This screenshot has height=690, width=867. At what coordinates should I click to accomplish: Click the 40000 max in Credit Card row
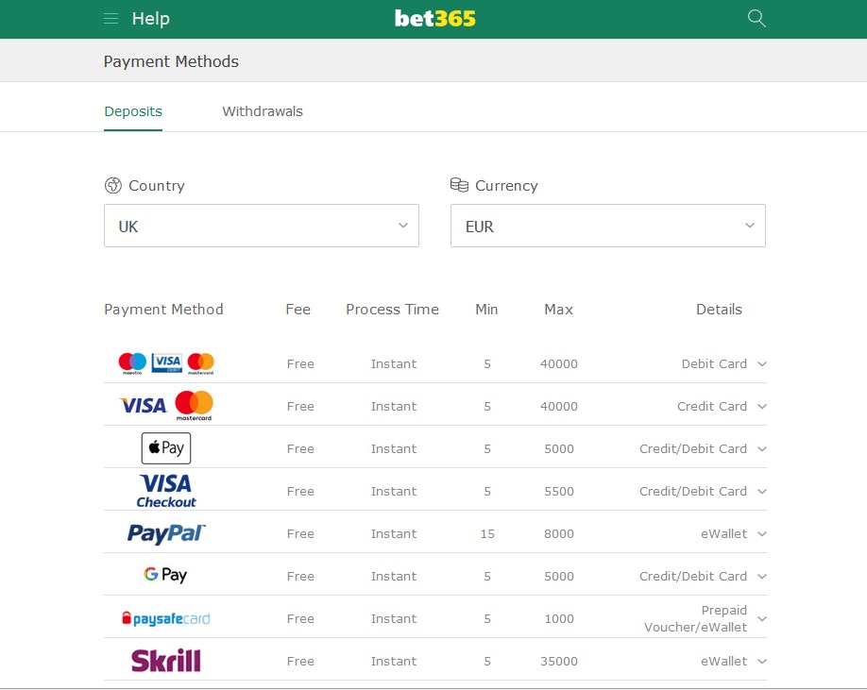pyautogui.click(x=559, y=407)
